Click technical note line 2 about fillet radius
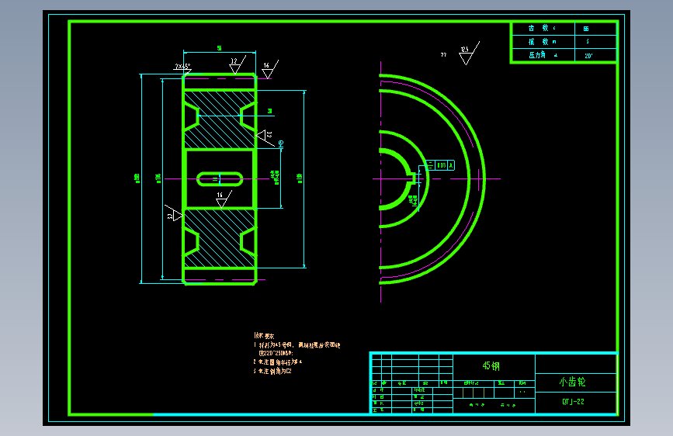This screenshot has width=673, height=436. click(278, 362)
